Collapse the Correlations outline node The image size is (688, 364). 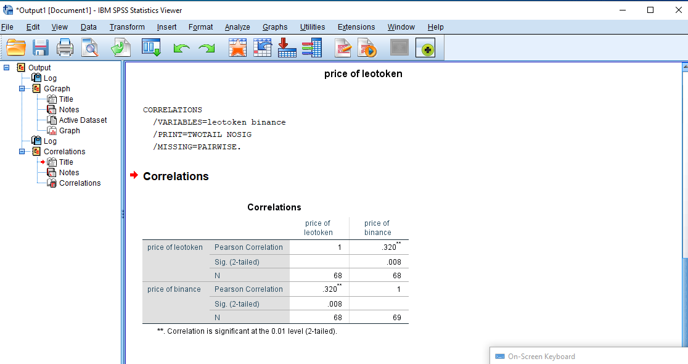pos(22,152)
